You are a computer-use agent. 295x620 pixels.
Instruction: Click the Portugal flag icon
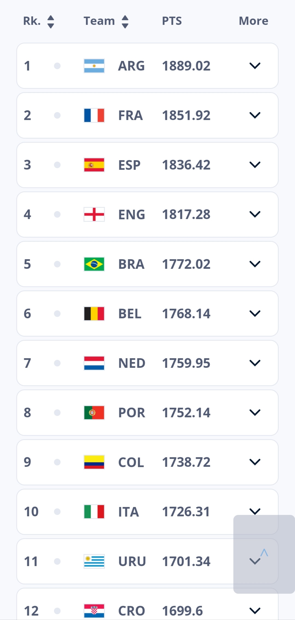click(94, 413)
